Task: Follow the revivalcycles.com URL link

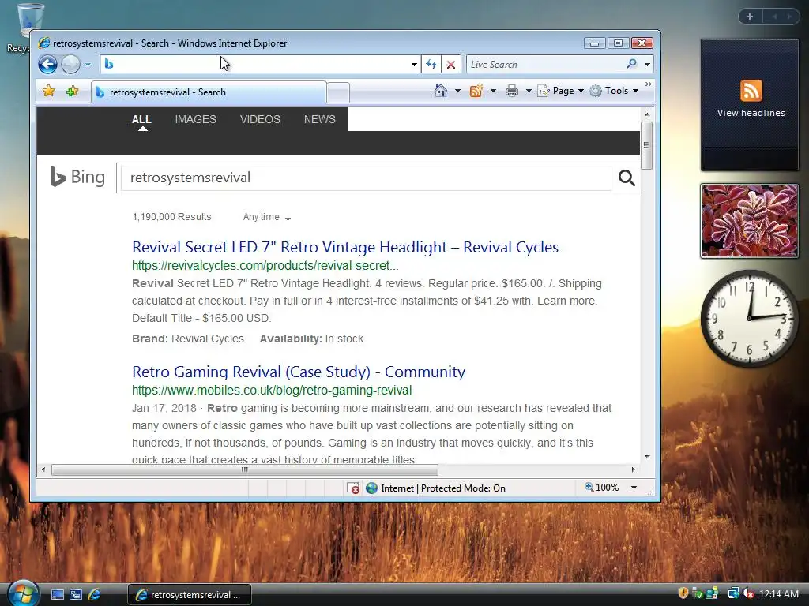Action: click(x=265, y=265)
